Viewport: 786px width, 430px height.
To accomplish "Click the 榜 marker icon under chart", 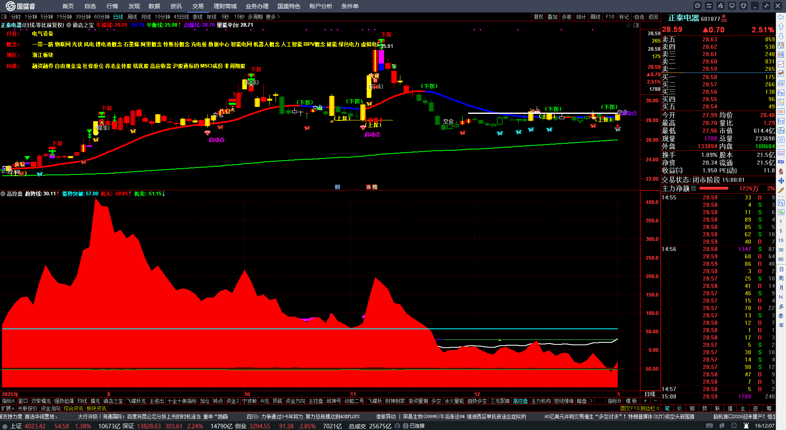I will (375, 187).
